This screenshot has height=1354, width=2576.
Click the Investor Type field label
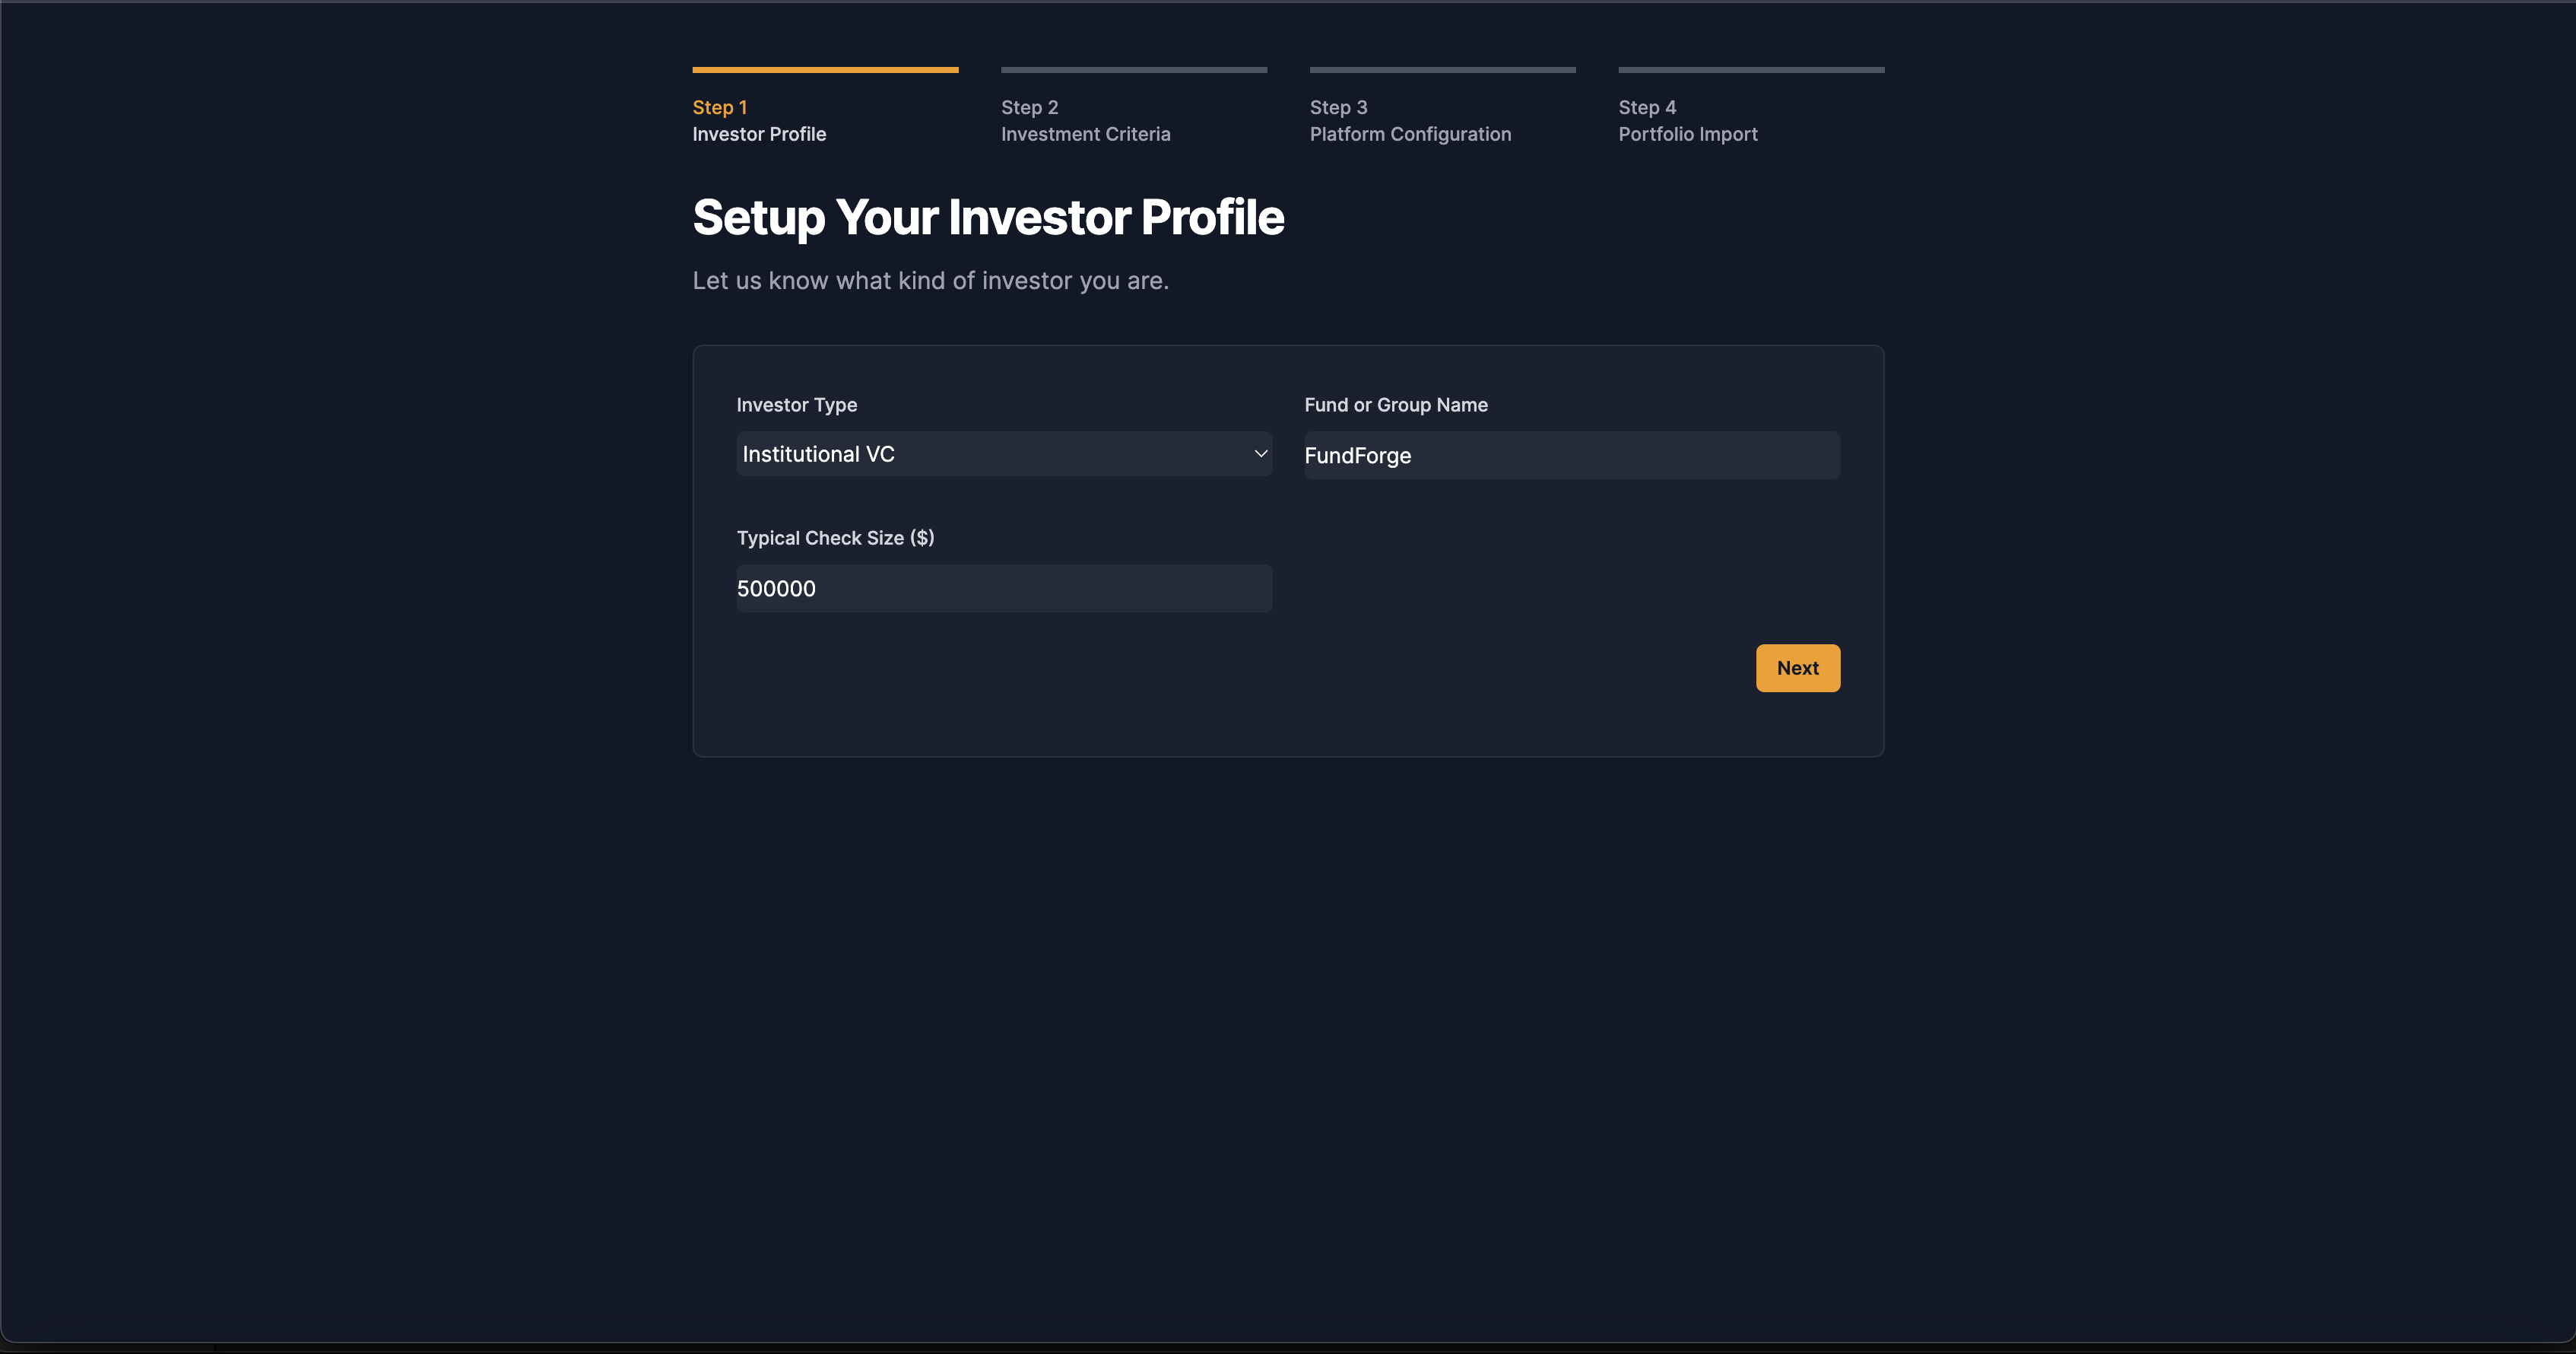(796, 405)
